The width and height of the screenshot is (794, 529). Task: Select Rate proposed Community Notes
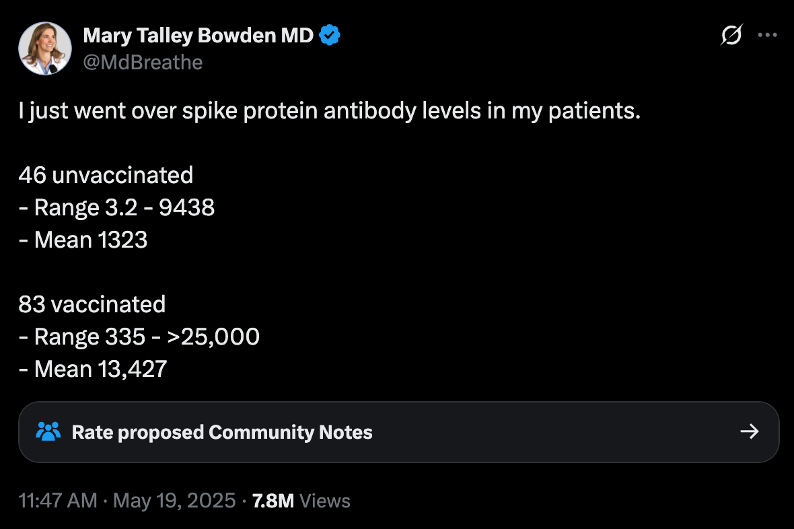tap(222, 432)
